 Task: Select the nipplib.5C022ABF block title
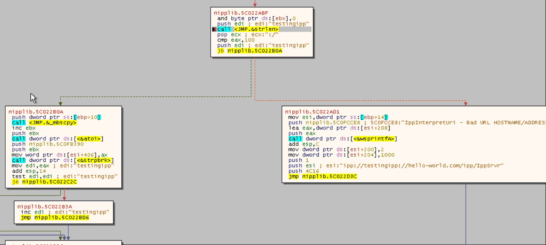click(x=241, y=13)
